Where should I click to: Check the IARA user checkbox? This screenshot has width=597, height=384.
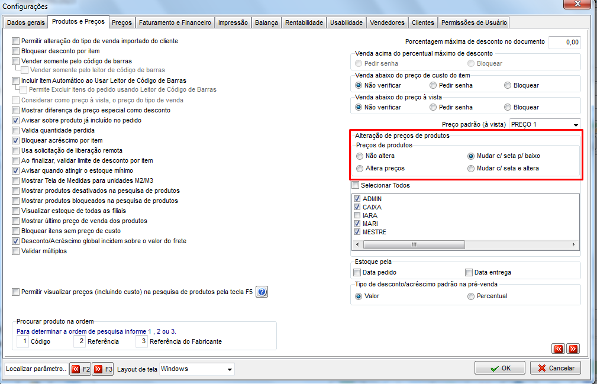tap(357, 215)
